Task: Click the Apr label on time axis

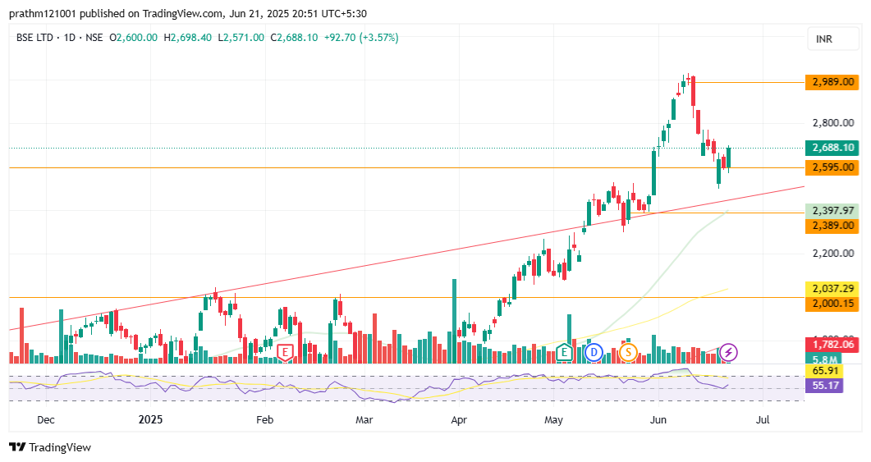Action: (x=459, y=420)
